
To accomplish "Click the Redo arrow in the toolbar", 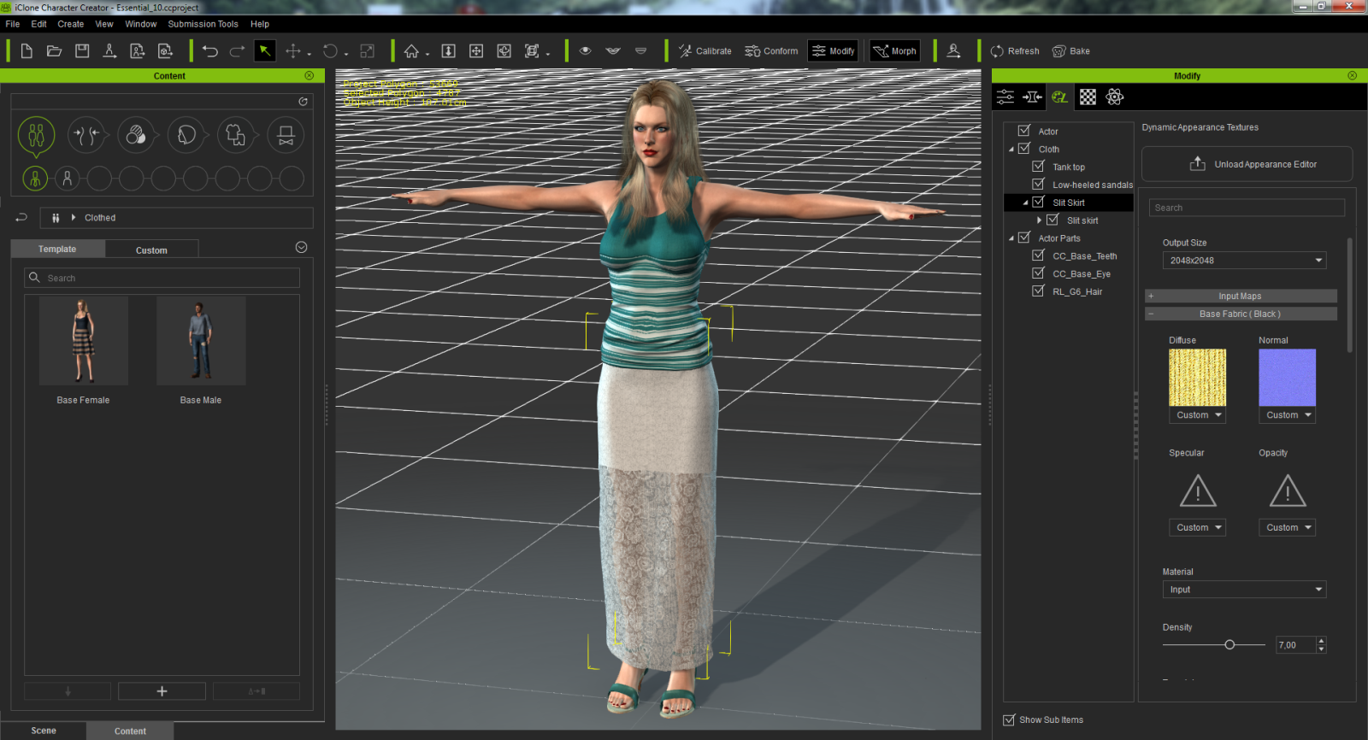I will pyautogui.click(x=237, y=51).
